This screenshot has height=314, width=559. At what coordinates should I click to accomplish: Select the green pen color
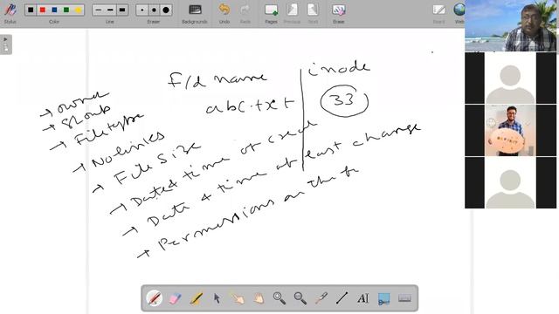point(66,10)
